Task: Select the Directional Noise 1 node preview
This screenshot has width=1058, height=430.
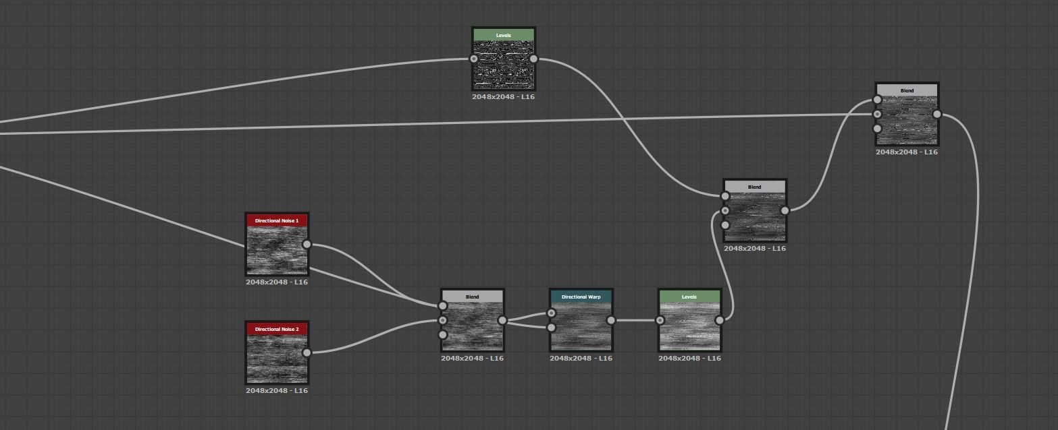Action: tap(277, 251)
